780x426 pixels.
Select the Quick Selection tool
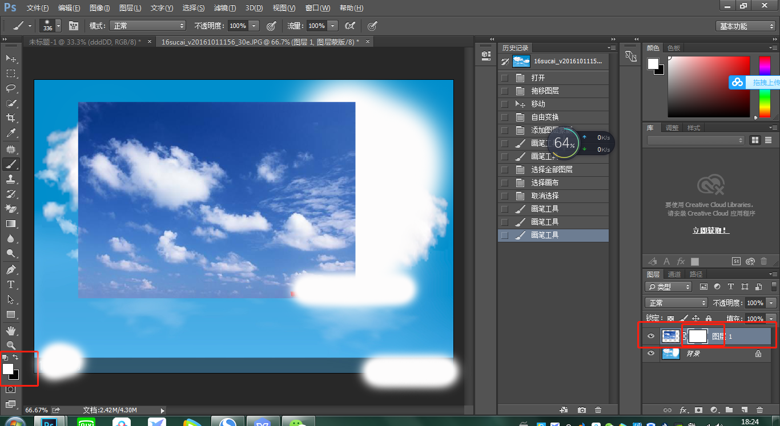point(11,103)
